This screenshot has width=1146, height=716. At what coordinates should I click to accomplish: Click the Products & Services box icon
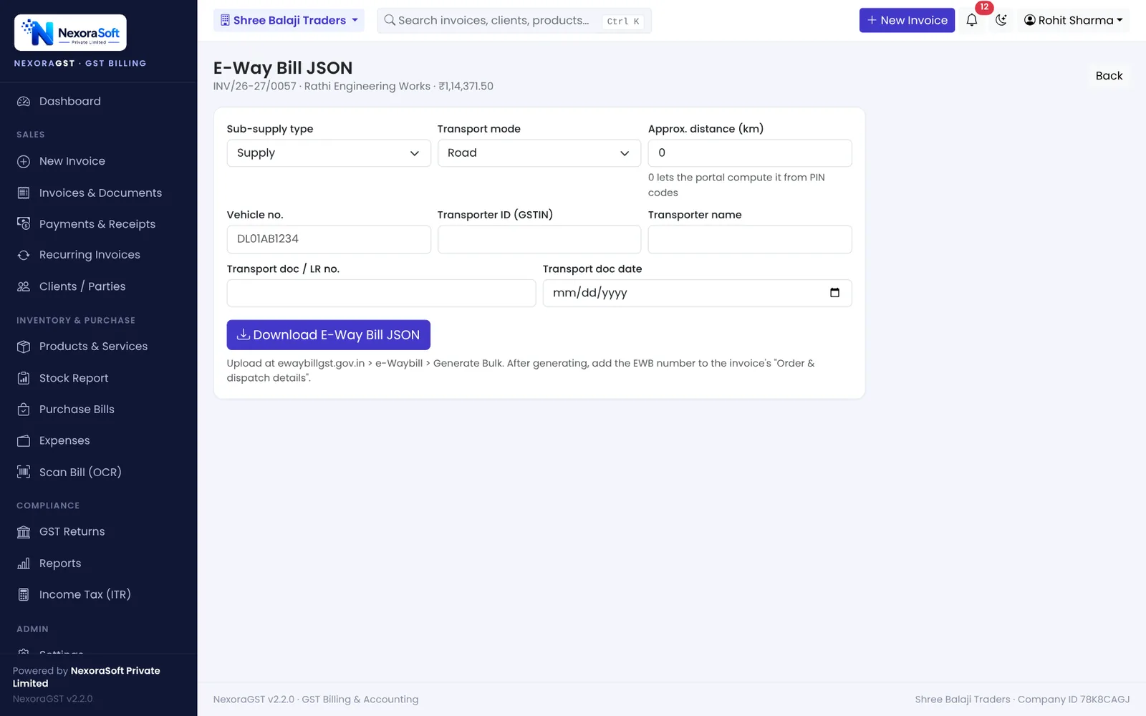coord(24,347)
